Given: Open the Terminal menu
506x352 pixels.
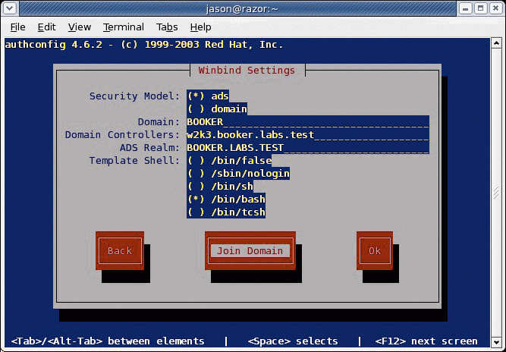Looking at the screenshot, I should click(x=124, y=27).
